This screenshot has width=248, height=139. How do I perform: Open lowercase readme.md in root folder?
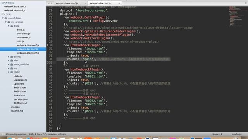click(17, 111)
